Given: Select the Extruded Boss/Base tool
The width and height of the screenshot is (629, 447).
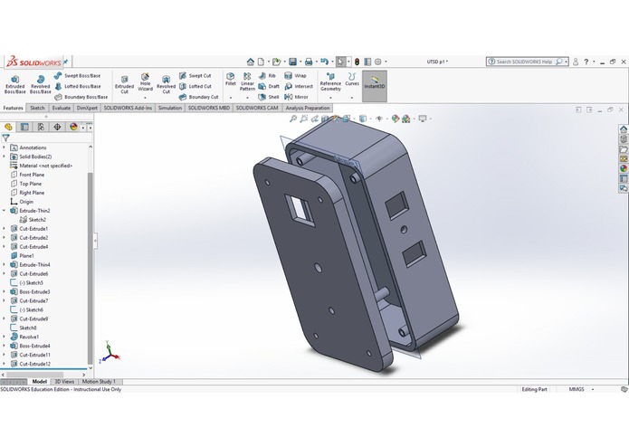Looking at the screenshot, I should click(14, 84).
